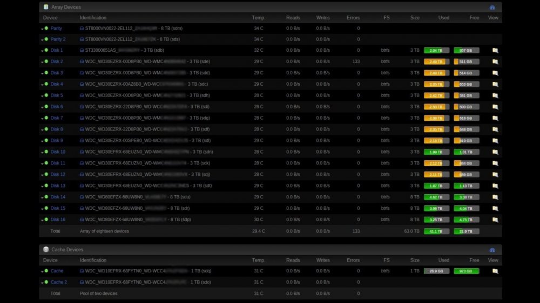This screenshot has width=540, height=303.
Task: Click the drive icon beside ST8000VN0022 Parity (sdm)
Action: click(x=82, y=29)
